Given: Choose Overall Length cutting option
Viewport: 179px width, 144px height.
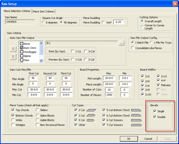Looking at the screenshot, I should pyautogui.click(x=142, y=21).
